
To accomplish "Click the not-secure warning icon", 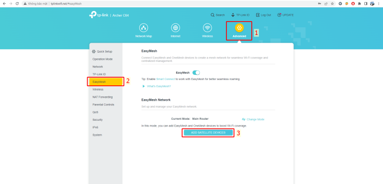I will [25, 4].
